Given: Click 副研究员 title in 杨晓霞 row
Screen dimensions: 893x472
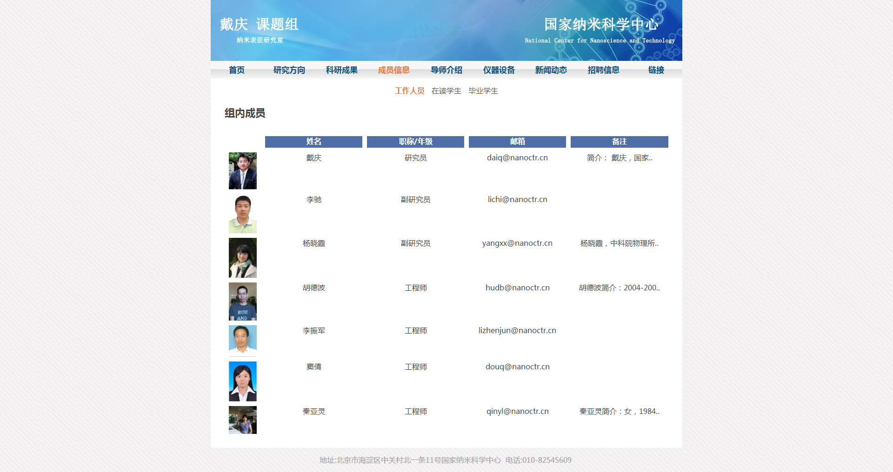Looking at the screenshot, I should 416,243.
